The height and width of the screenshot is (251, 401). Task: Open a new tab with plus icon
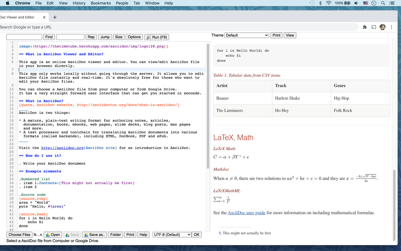point(55,17)
